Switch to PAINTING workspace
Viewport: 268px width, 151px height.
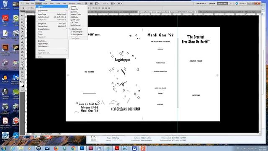[x=222, y=3]
